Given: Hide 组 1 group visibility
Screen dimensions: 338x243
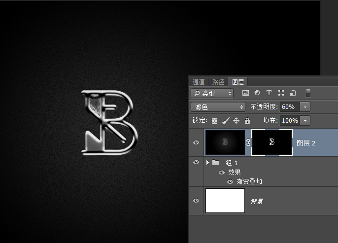Looking at the screenshot, I should tap(196, 163).
